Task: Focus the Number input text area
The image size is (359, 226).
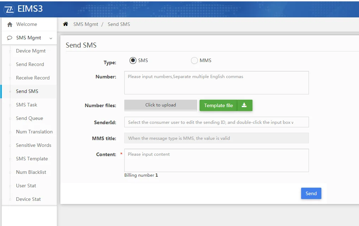Action: pos(216,83)
